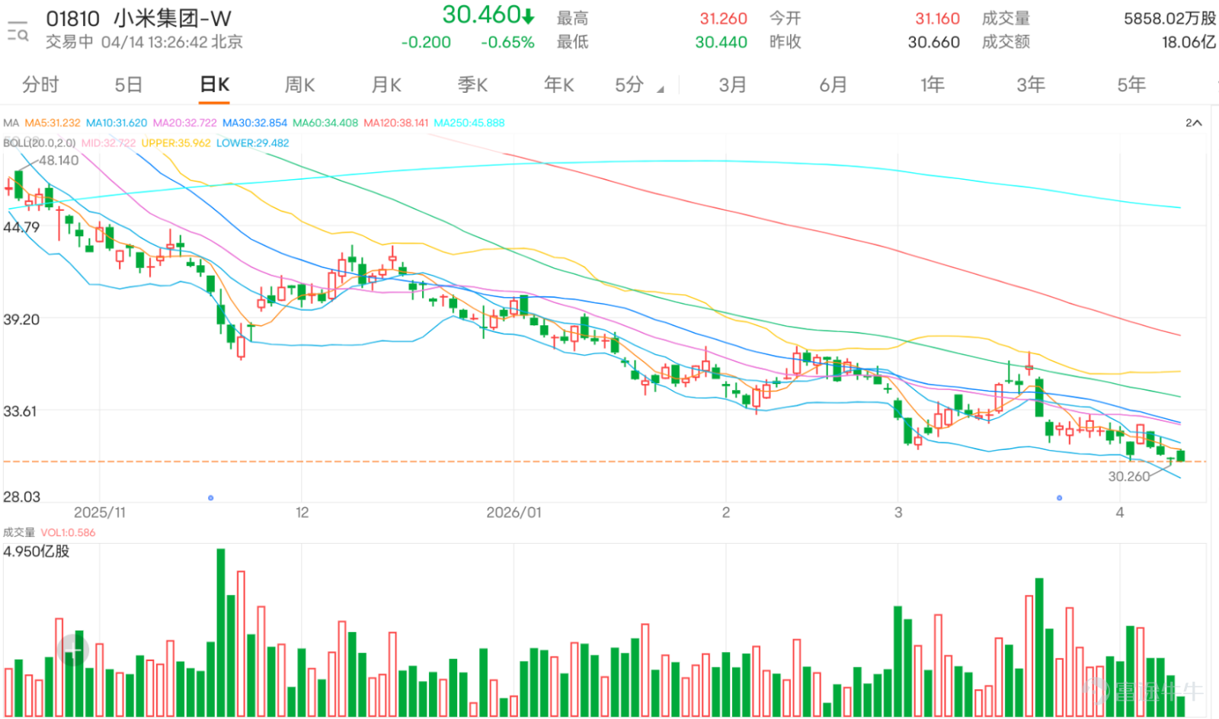Open the stock search list icon
1219x719 pixels.
pos(18,30)
